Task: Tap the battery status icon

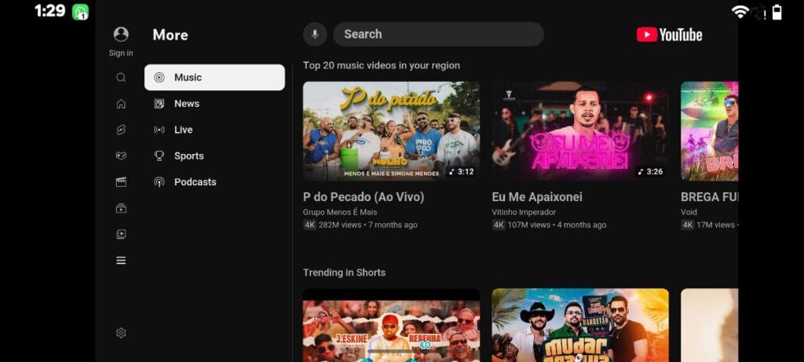Action: pos(777,12)
